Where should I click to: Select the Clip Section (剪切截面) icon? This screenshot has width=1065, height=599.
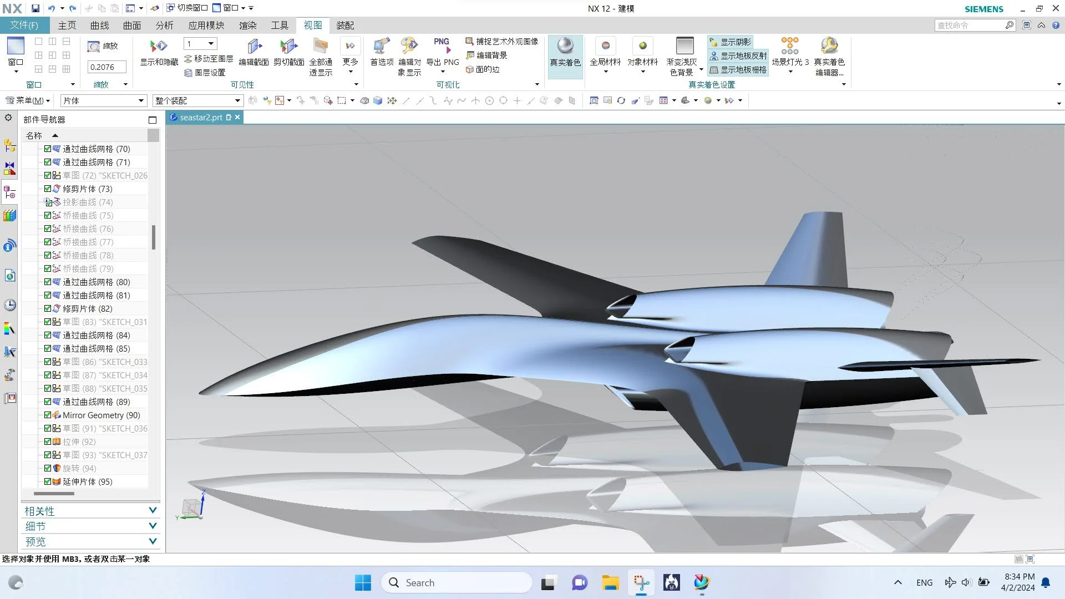click(x=288, y=46)
